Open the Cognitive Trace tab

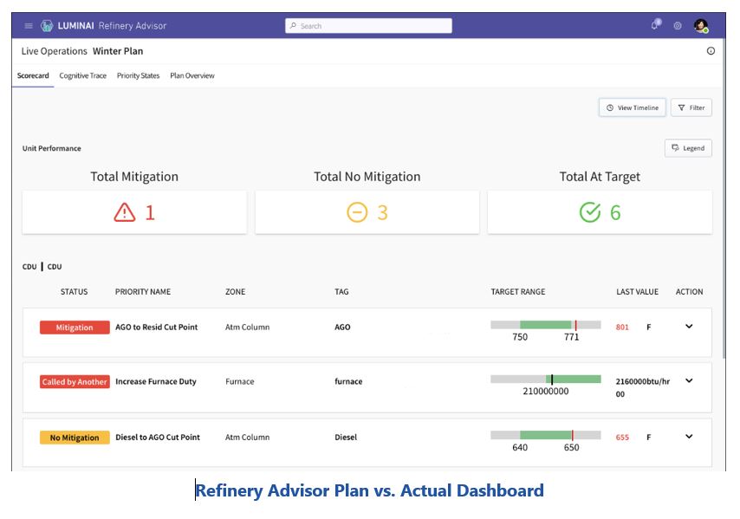point(82,75)
